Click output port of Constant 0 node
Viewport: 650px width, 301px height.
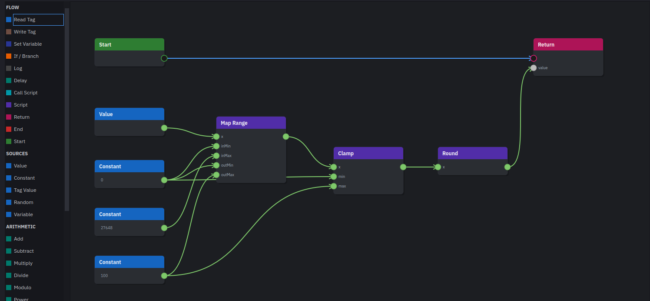(x=164, y=180)
